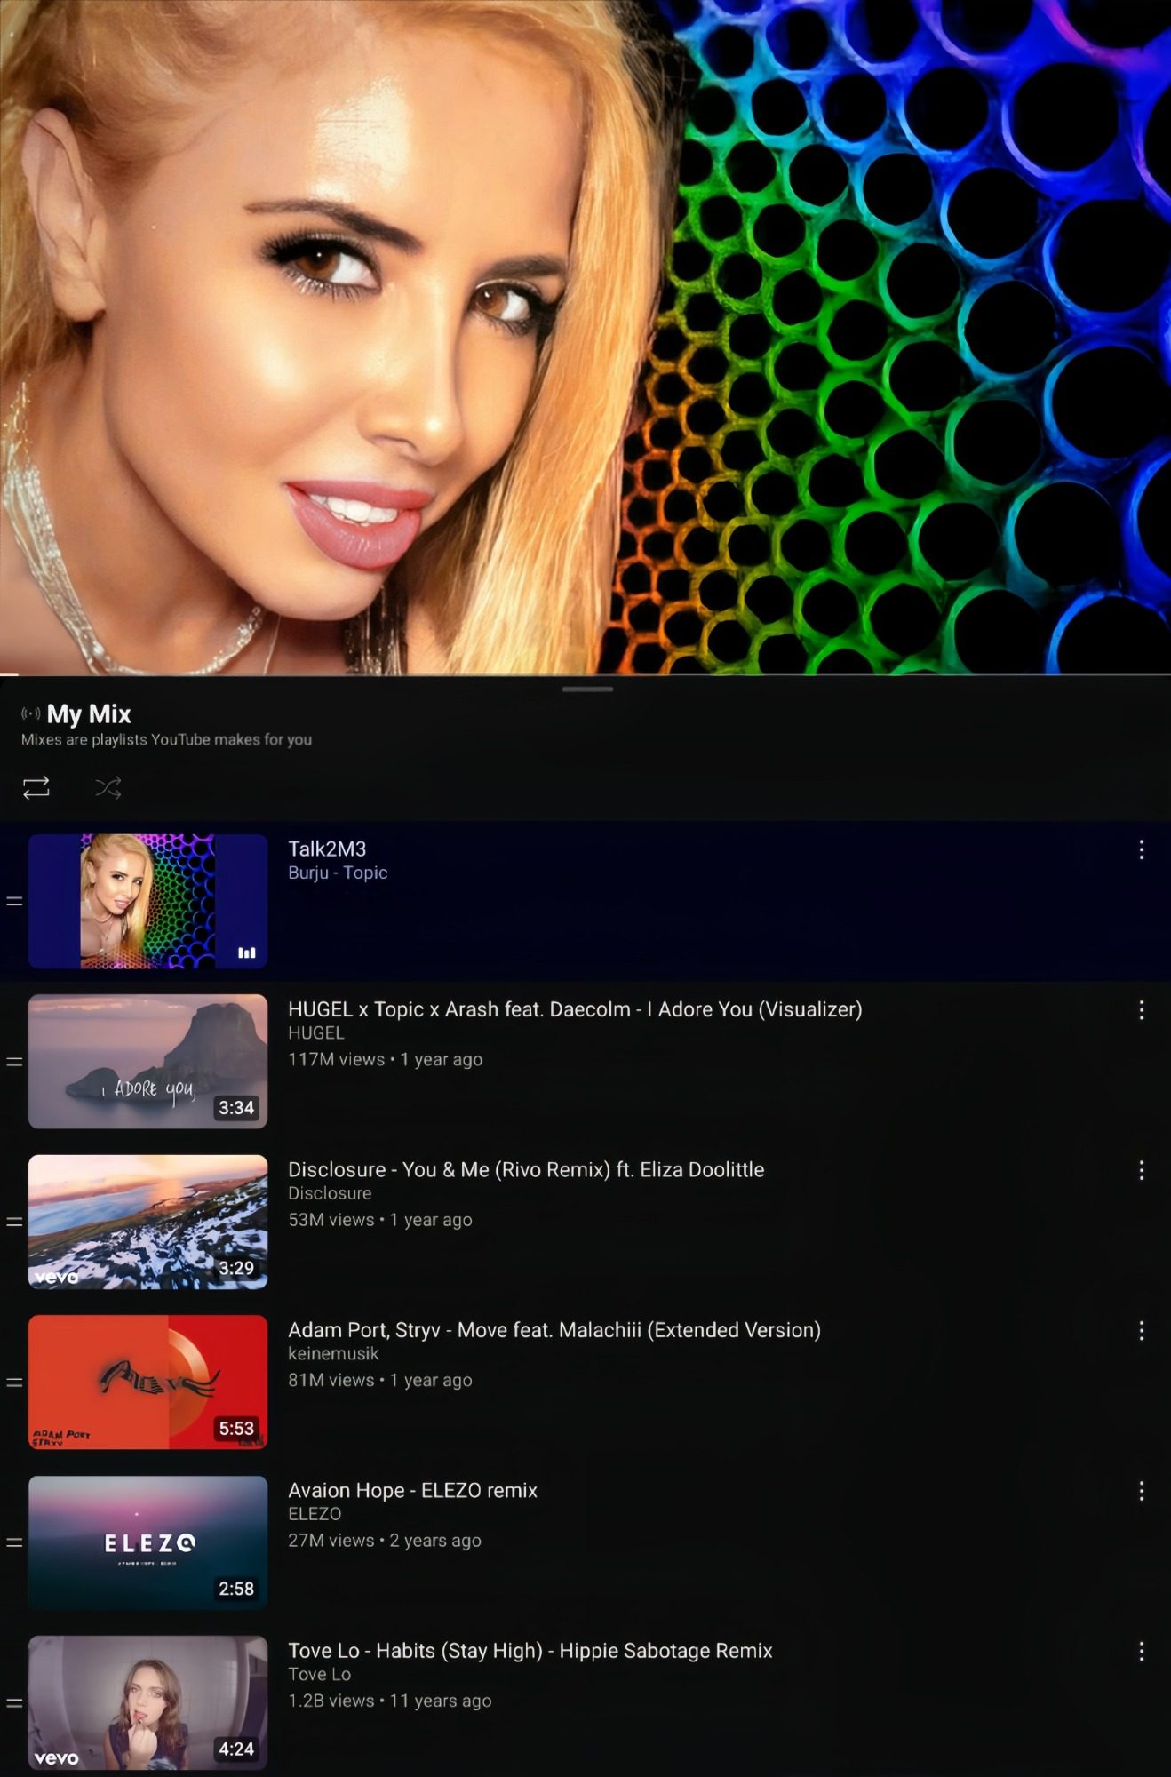Grab reorder handle for Disclosure You & Me
The height and width of the screenshot is (1777, 1171).
[x=14, y=1222]
